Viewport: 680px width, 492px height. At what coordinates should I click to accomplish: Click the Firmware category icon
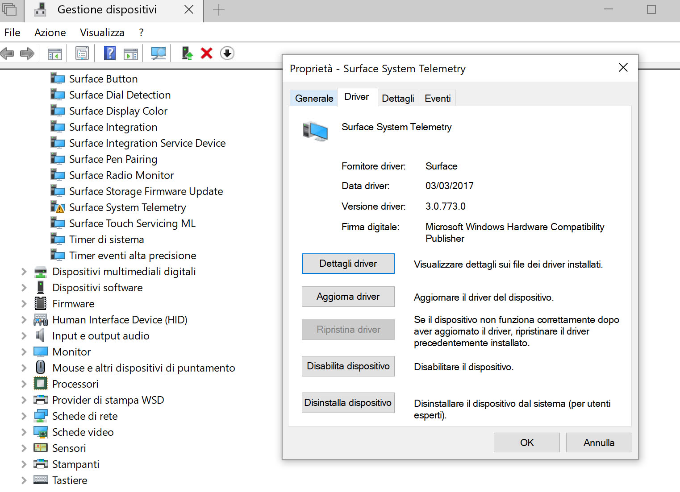point(41,303)
